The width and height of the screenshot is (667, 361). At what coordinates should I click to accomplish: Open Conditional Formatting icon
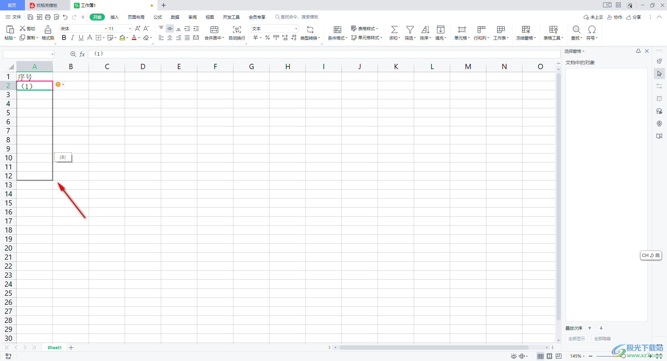click(337, 29)
